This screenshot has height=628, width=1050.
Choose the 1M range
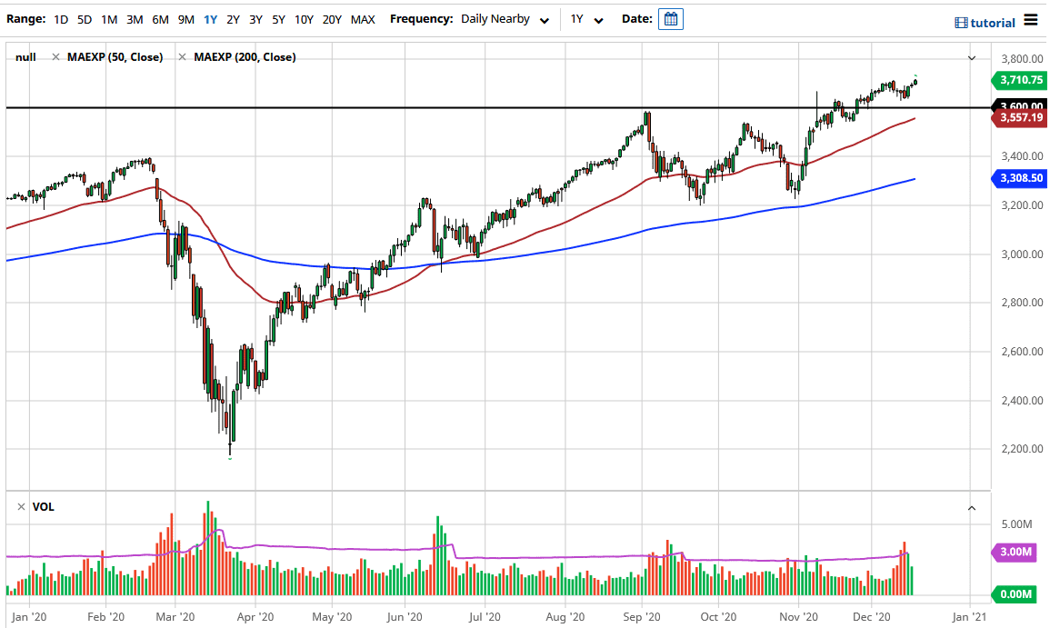click(109, 18)
